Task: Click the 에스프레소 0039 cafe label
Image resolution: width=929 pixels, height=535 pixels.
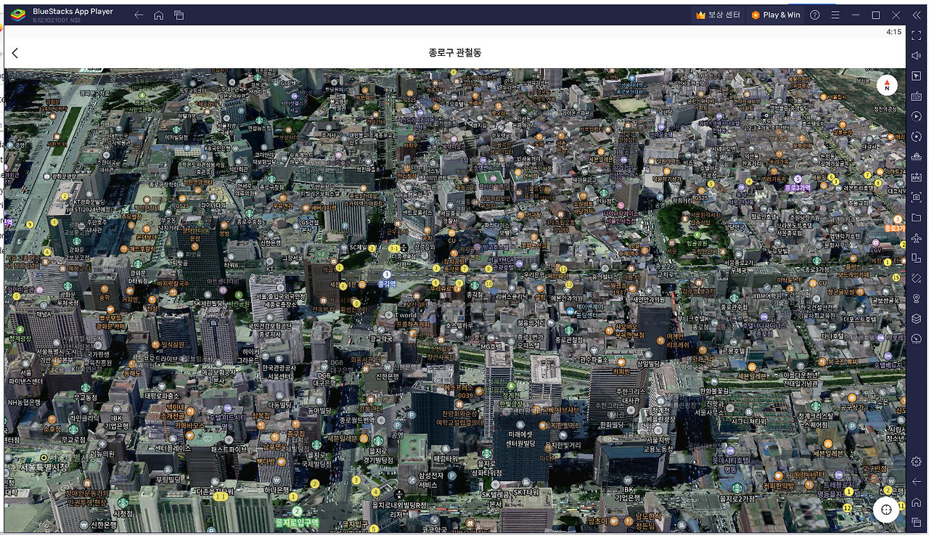Action: click(x=458, y=393)
